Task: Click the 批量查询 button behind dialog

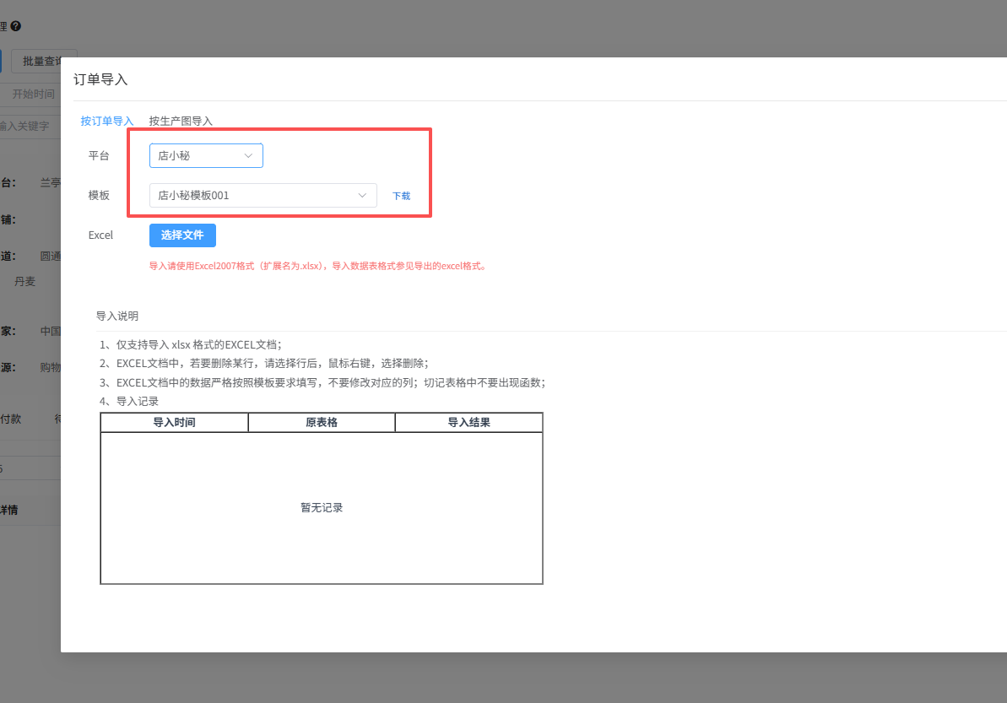Action: [x=42, y=61]
